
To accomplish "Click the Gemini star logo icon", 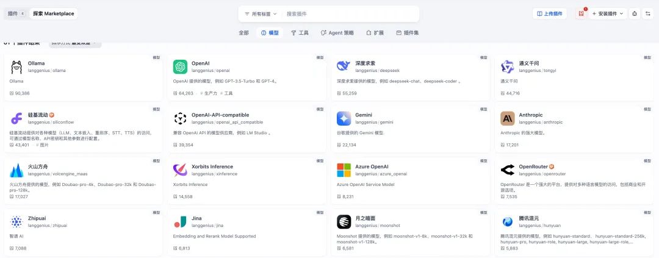I will pos(344,118).
